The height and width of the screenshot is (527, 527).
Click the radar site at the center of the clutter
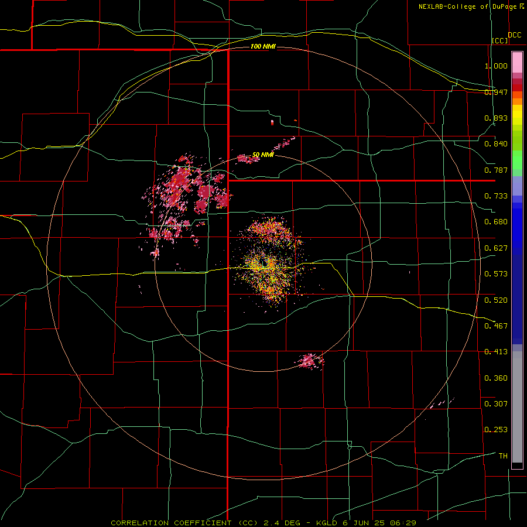(x=263, y=264)
